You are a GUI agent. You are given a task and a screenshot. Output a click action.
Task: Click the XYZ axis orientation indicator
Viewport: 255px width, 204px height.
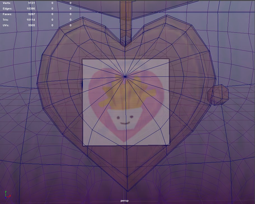7,195
